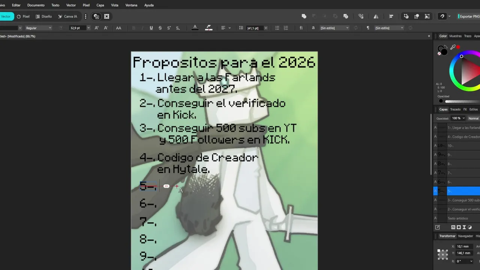Open the three-dot studio options menu
The image size is (480, 270).
[x=85, y=16]
